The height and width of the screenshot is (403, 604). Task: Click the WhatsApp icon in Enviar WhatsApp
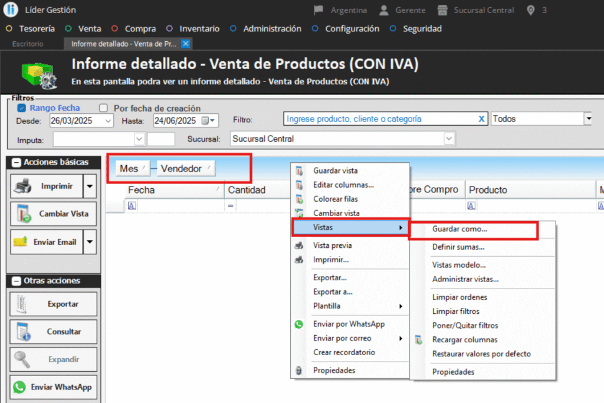click(20, 387)
